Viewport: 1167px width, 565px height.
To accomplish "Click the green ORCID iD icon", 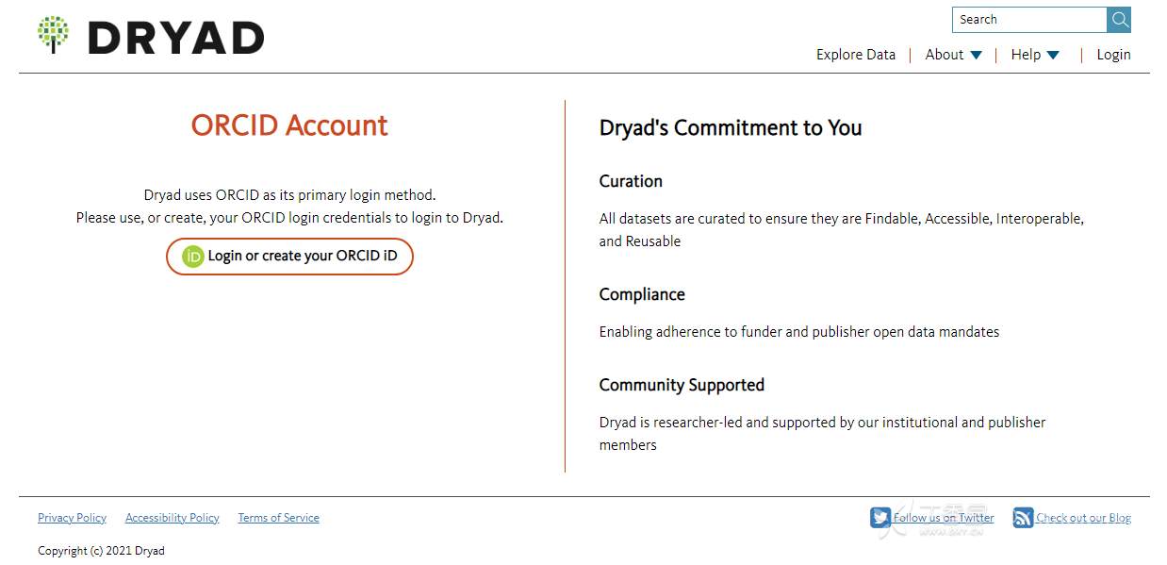I will pos(193,257).
